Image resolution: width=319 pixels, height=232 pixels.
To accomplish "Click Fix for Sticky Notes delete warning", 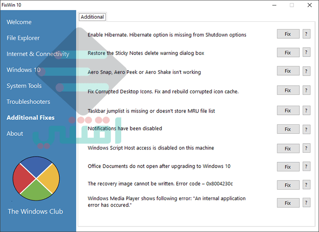I will (288, 52).
